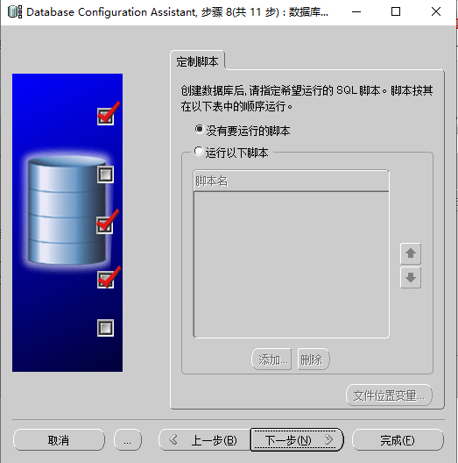Screen dimensions: 458x463
Task: Click the move-up arrow button
Action: pyautogui.click(x=410, y=253)
